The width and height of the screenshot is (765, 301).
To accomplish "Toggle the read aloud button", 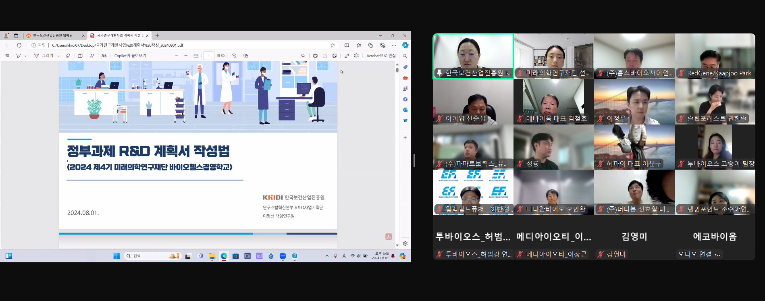I will [92, 56].
